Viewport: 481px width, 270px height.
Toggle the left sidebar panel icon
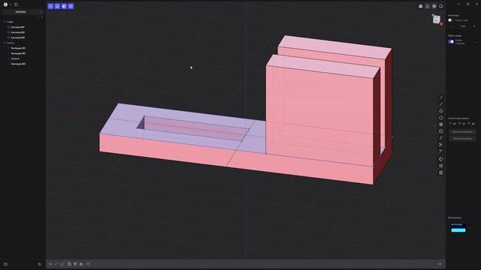17,4
